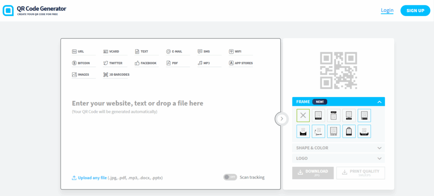Expand the SHAPE & COLOR section

339,148
